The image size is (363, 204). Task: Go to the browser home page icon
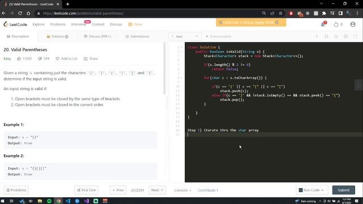click(28, 14)
